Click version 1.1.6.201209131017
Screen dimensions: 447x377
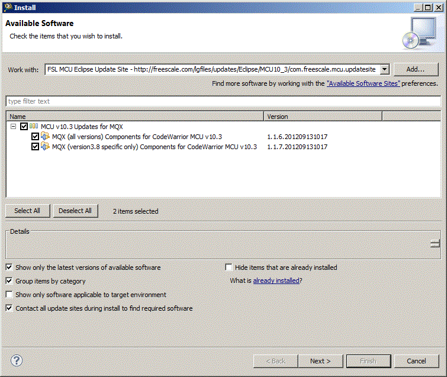click(x=297, y=137)
